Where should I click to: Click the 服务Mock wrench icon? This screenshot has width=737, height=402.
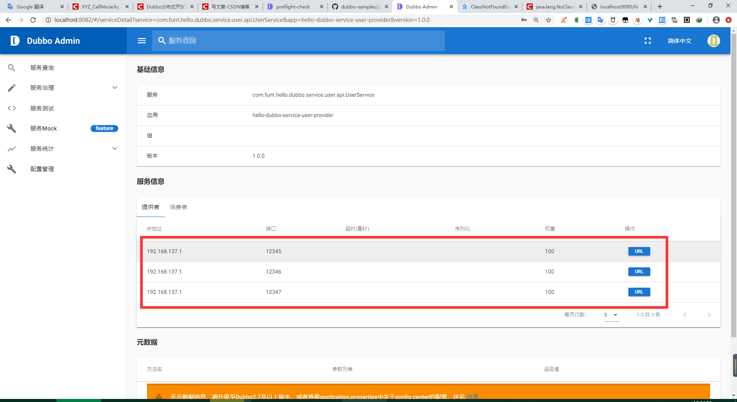click(12, 129)
